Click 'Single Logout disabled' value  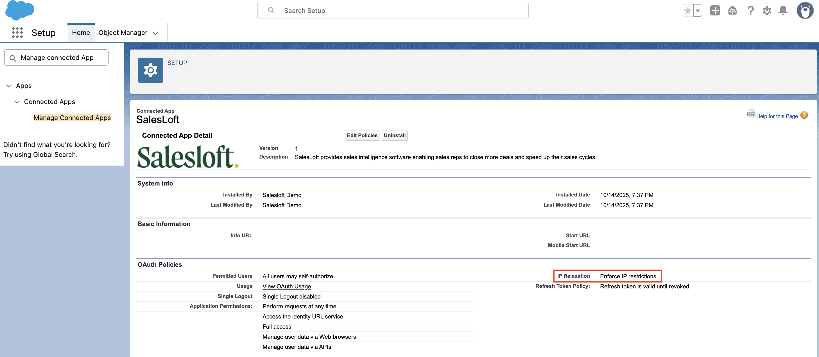[x=291, y=297]
